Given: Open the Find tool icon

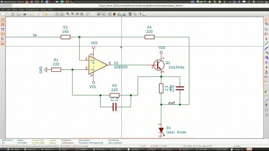Looking at the screenshot, I should tap(57, 14).
